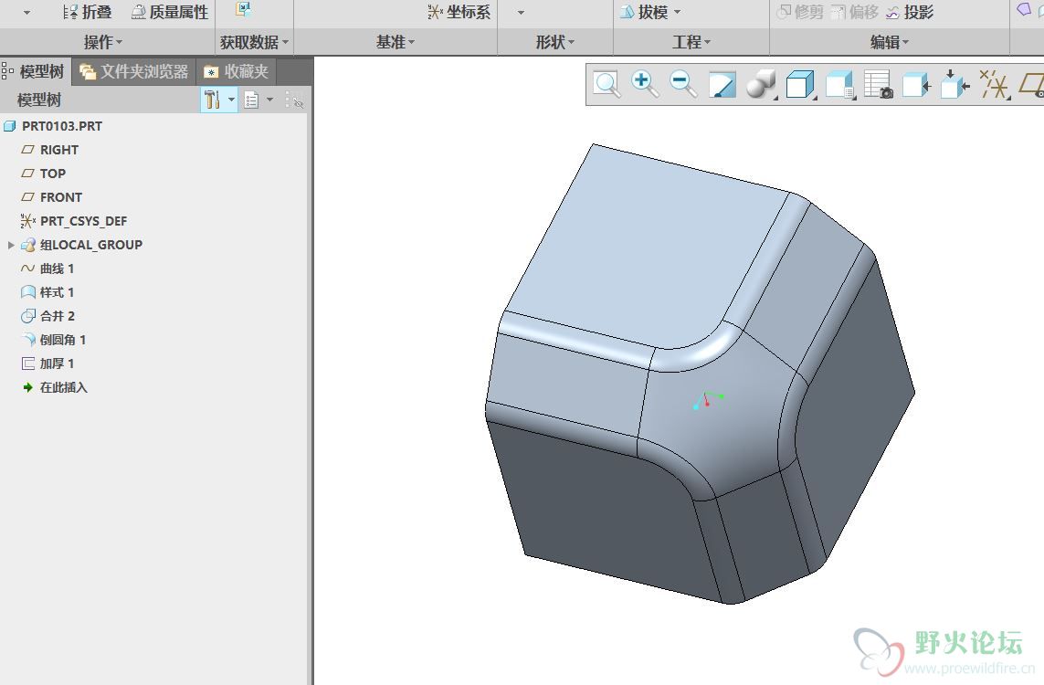Click the cube icon with two arrows
This screenshot has width=1044, height=685.
click(954, 85)
